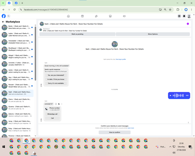Open more options dots next to 2253282757
The image size is (195, 156).
(62, 104)
